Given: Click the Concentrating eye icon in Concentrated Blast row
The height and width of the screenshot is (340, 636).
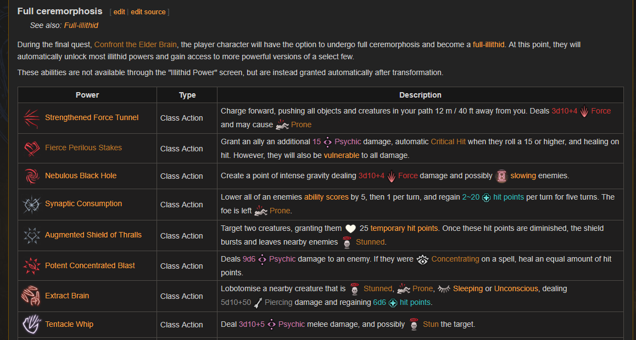Looking at the screenshot, I should (x=422, y=259).
